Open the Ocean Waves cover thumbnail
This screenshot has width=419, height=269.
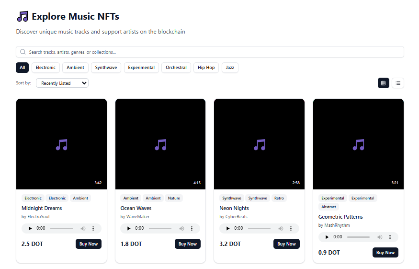(x=160, y=144)
